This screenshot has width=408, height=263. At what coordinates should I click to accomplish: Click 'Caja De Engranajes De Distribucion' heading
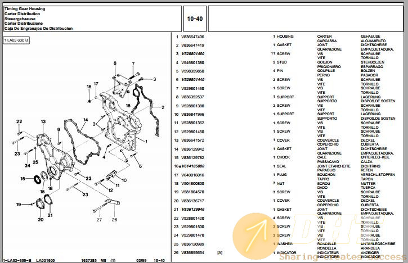point(38,28)
